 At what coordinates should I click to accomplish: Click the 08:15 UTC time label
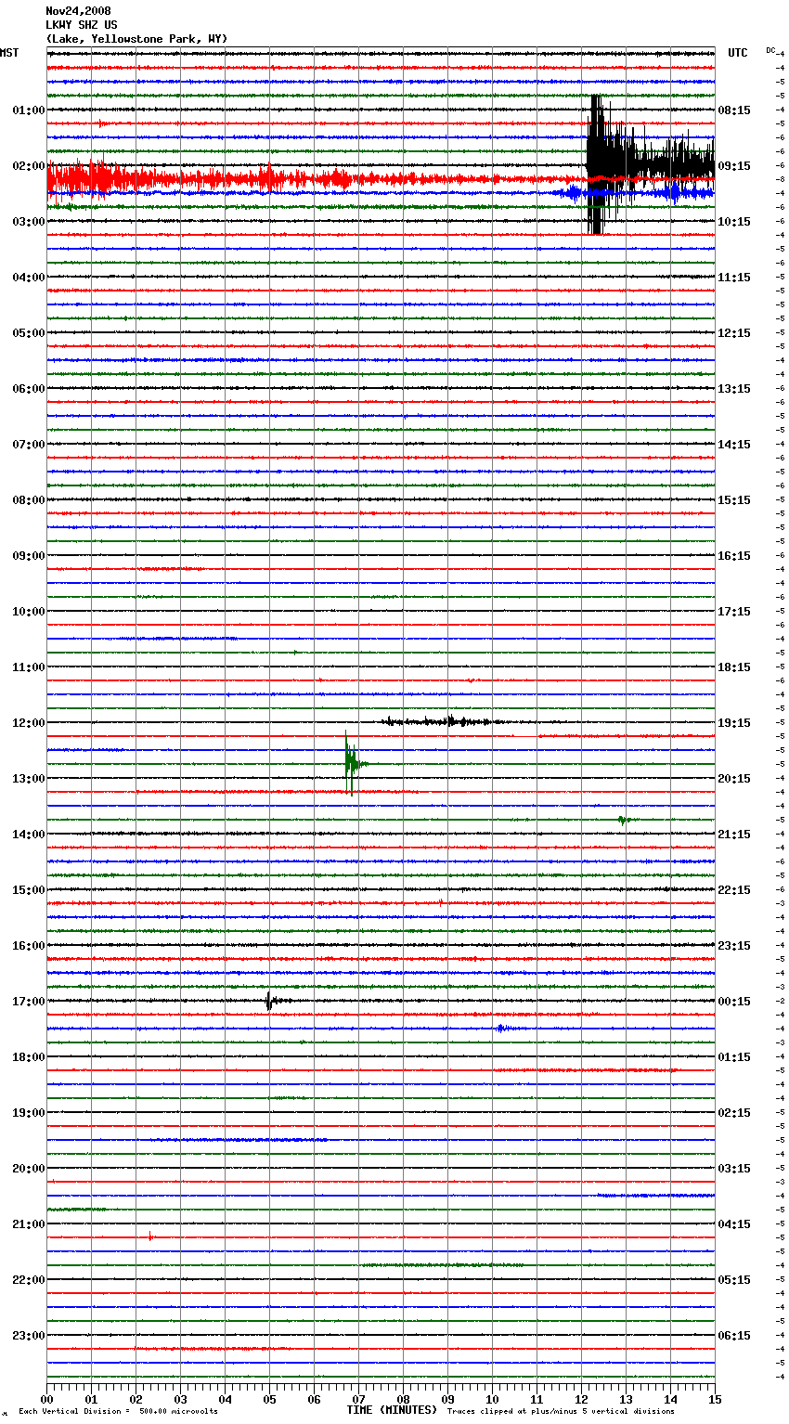(734, 110)
